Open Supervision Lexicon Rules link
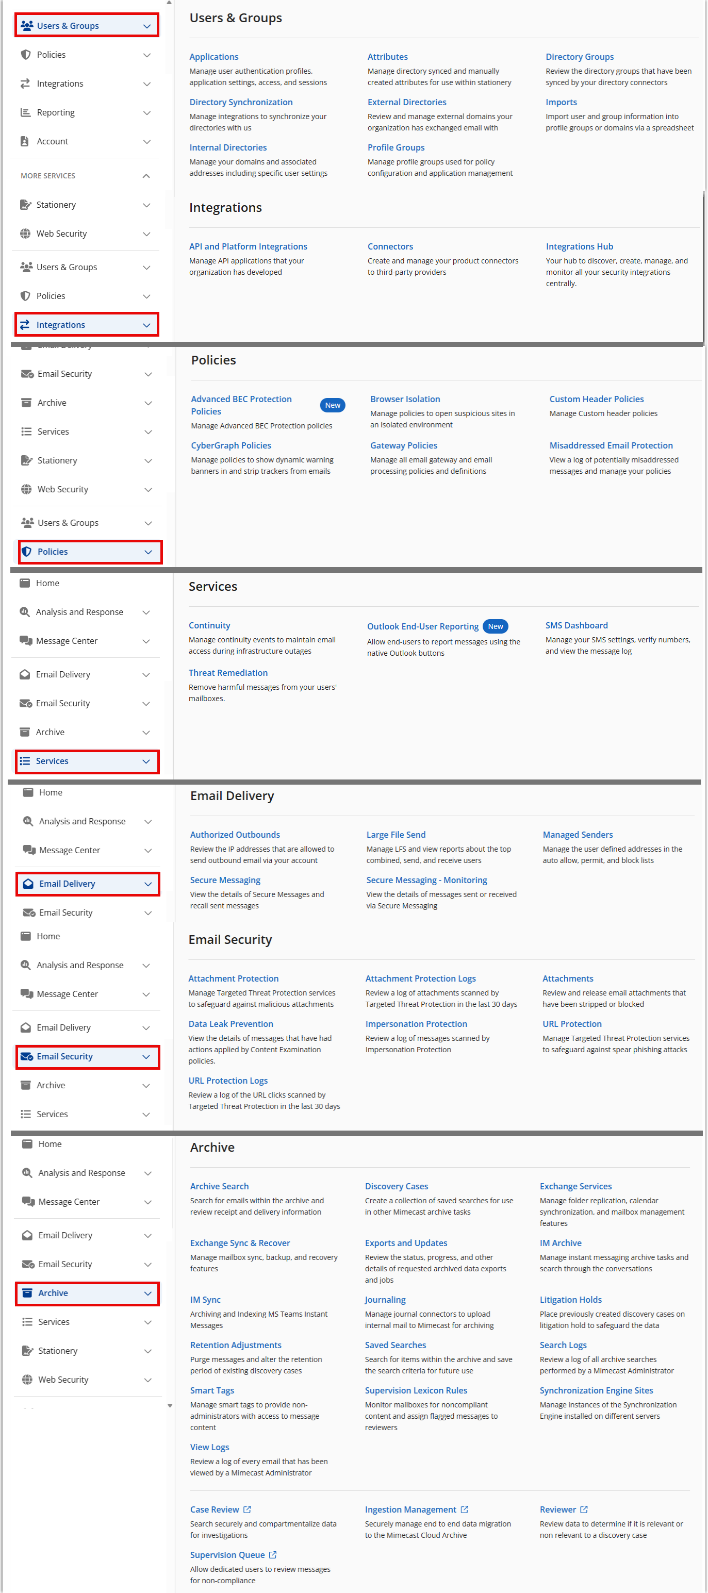 (416, 1390)
